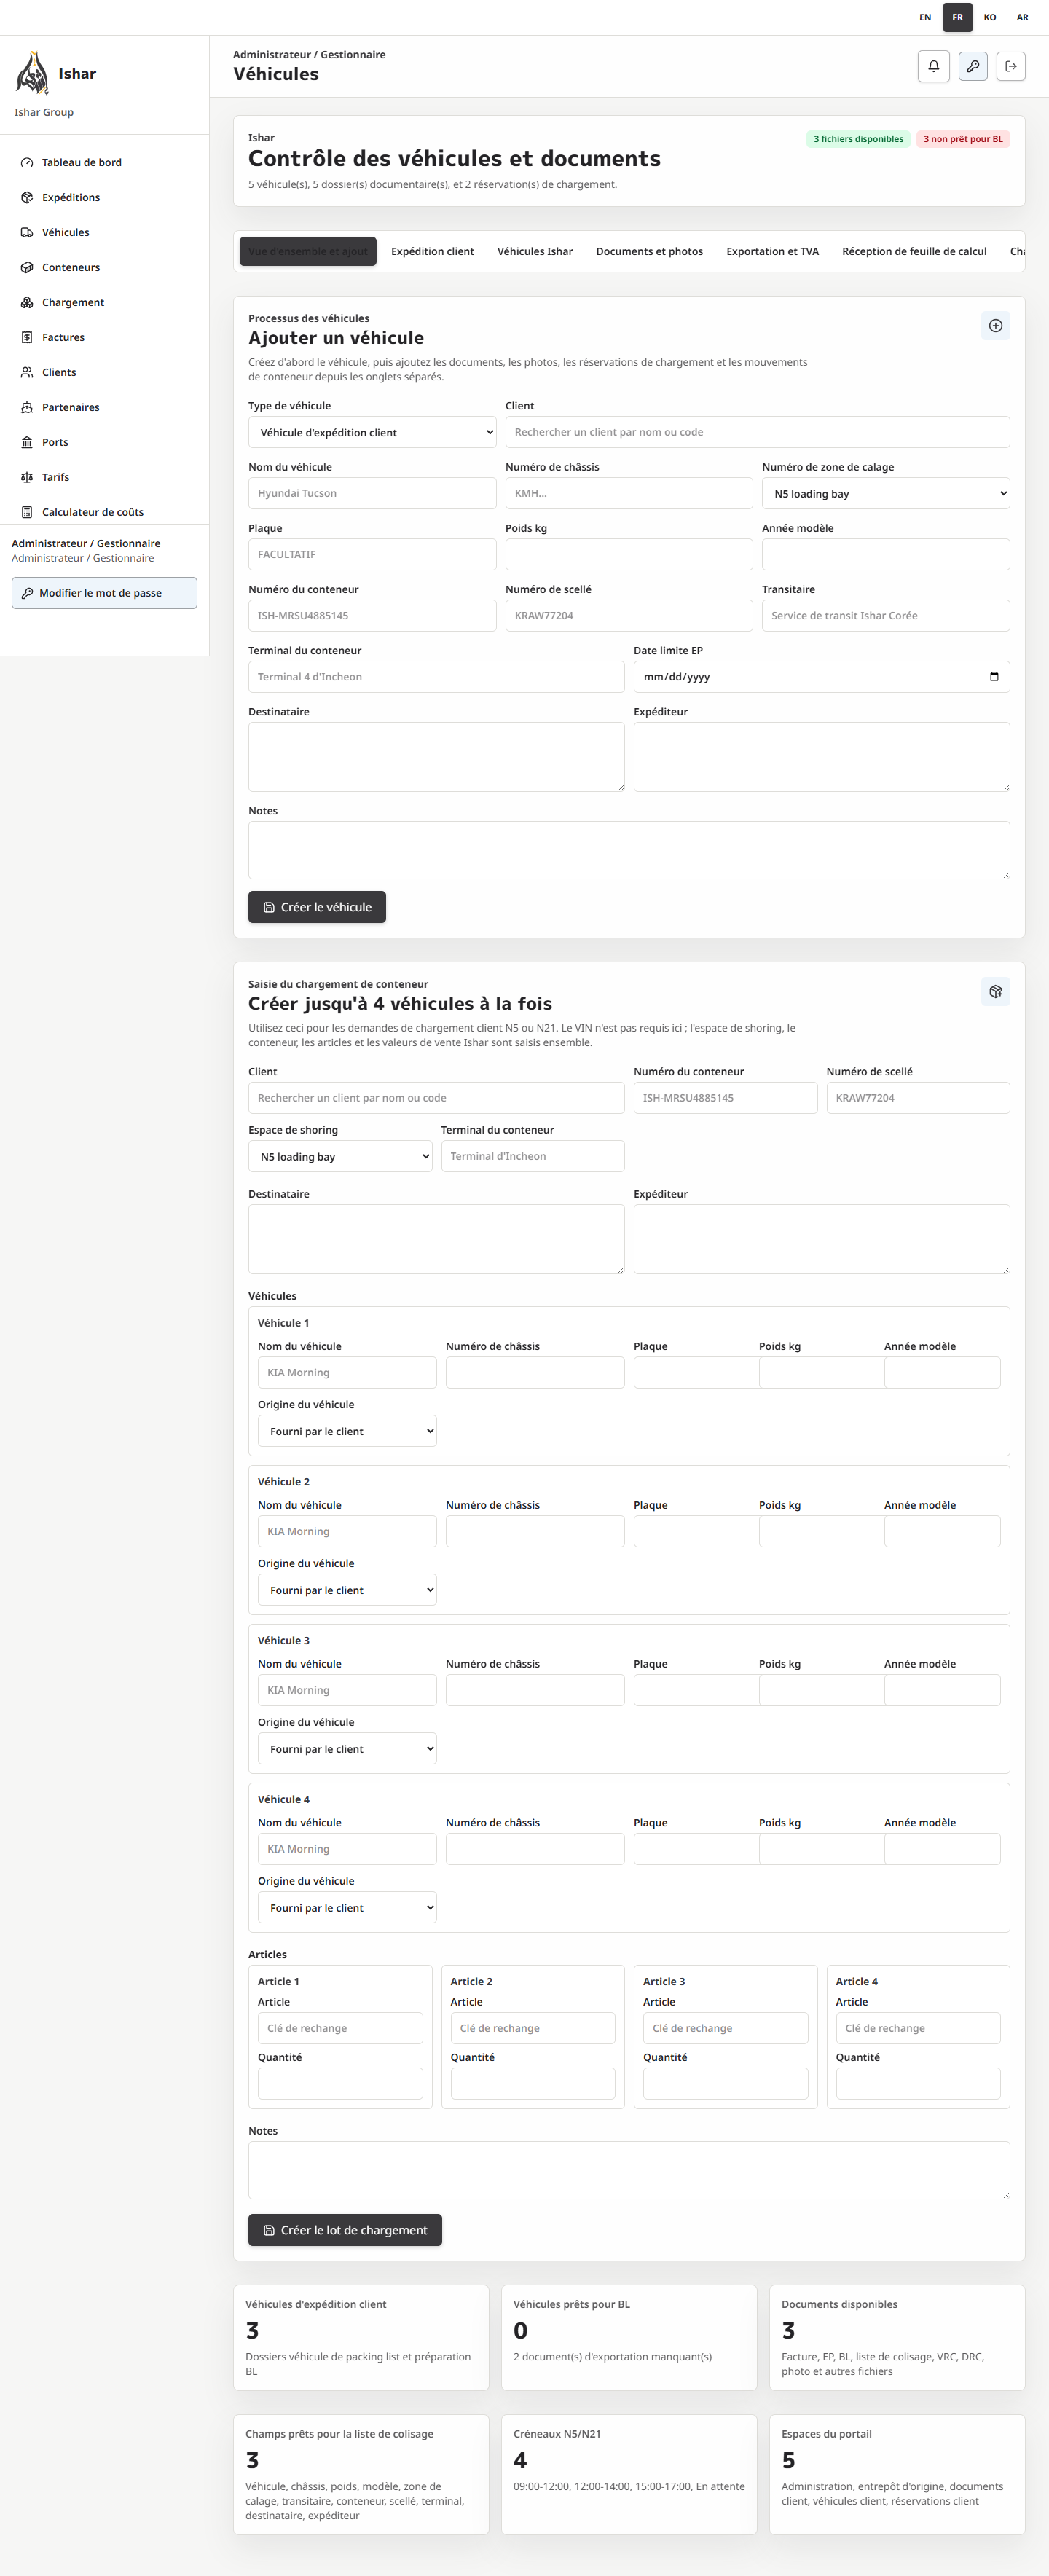The width and height of the screenshot is (1049, 2576).
Task: Open the Numéro de zone de calage dropdown
Action: point(885,493)
